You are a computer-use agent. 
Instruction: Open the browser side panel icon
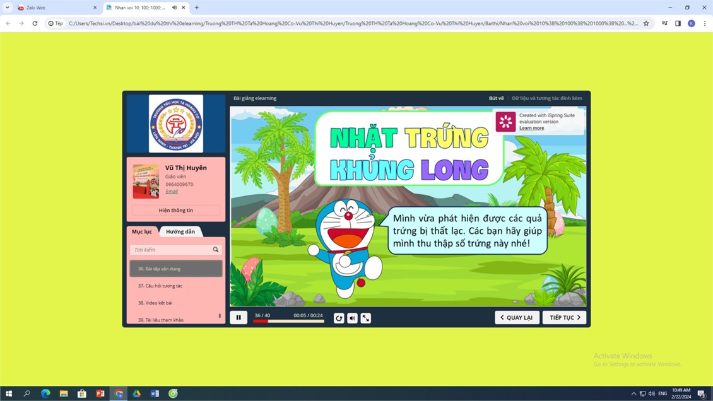coord(678,23)
